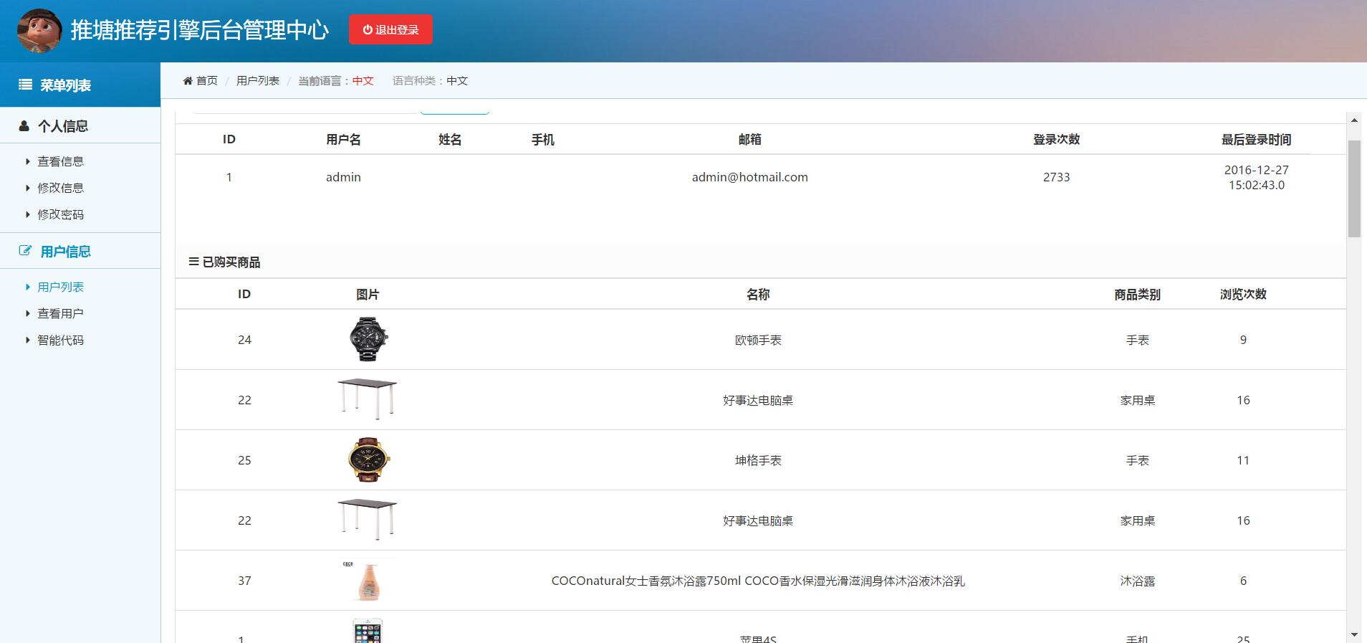The image size is (1367, 643).
Task: Click admin@hotmail.com email cell
Action: tap(749, 177)
